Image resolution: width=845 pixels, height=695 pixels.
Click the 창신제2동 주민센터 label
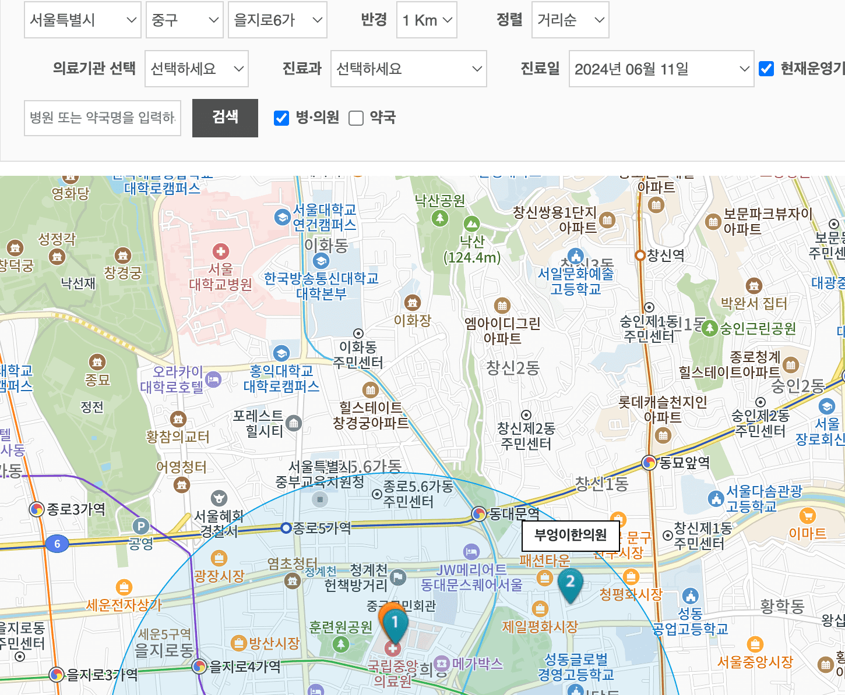[x=526, y=436]
